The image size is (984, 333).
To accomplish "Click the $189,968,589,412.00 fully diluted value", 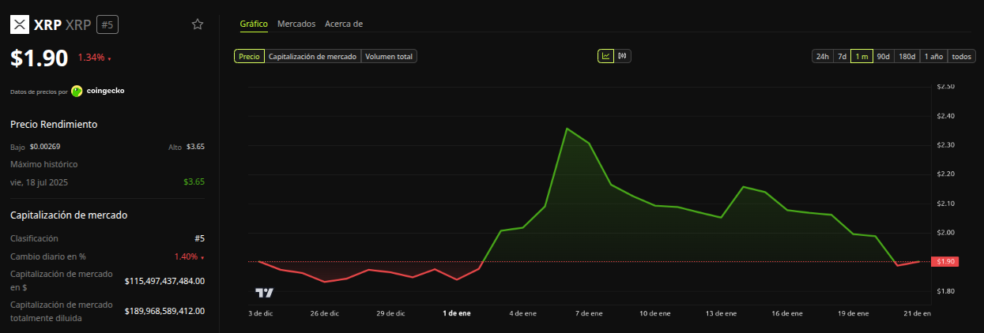I will pos(165,311).
